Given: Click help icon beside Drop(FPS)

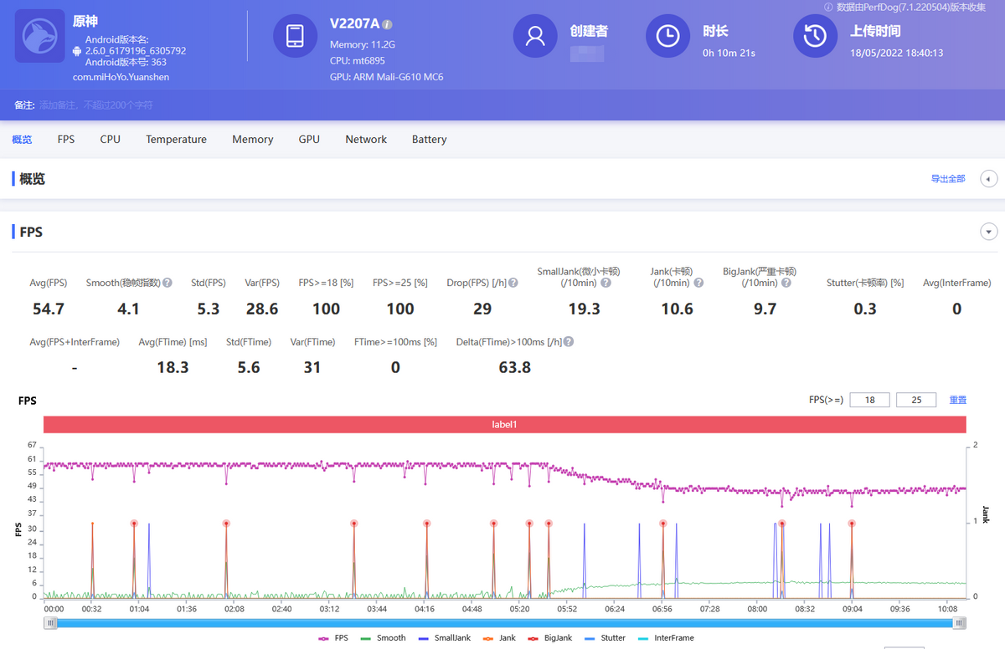Looking at the screenshot, I should pos(513,283).
